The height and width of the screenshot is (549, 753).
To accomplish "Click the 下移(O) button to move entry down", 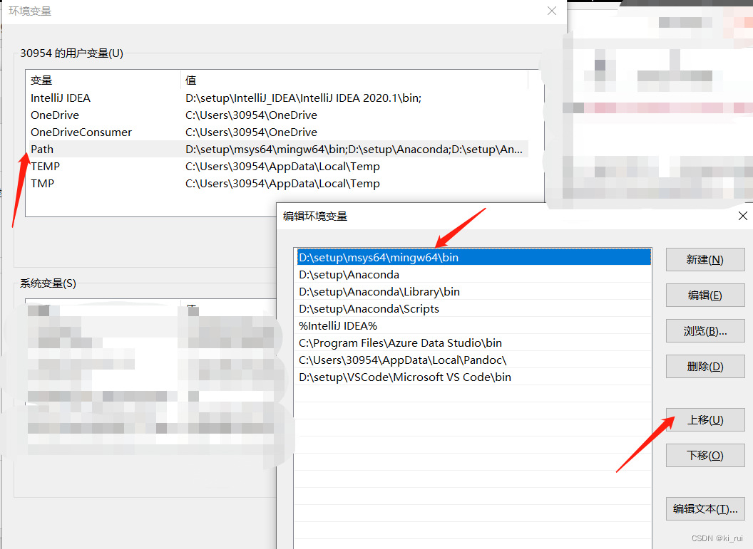I will tap(705, 455).
